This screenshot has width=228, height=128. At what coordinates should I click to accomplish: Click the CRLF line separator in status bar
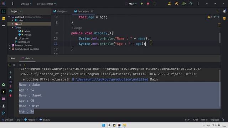point(196,120)
